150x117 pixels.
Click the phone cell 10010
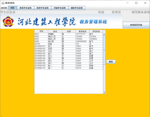(x=82, y=68)
